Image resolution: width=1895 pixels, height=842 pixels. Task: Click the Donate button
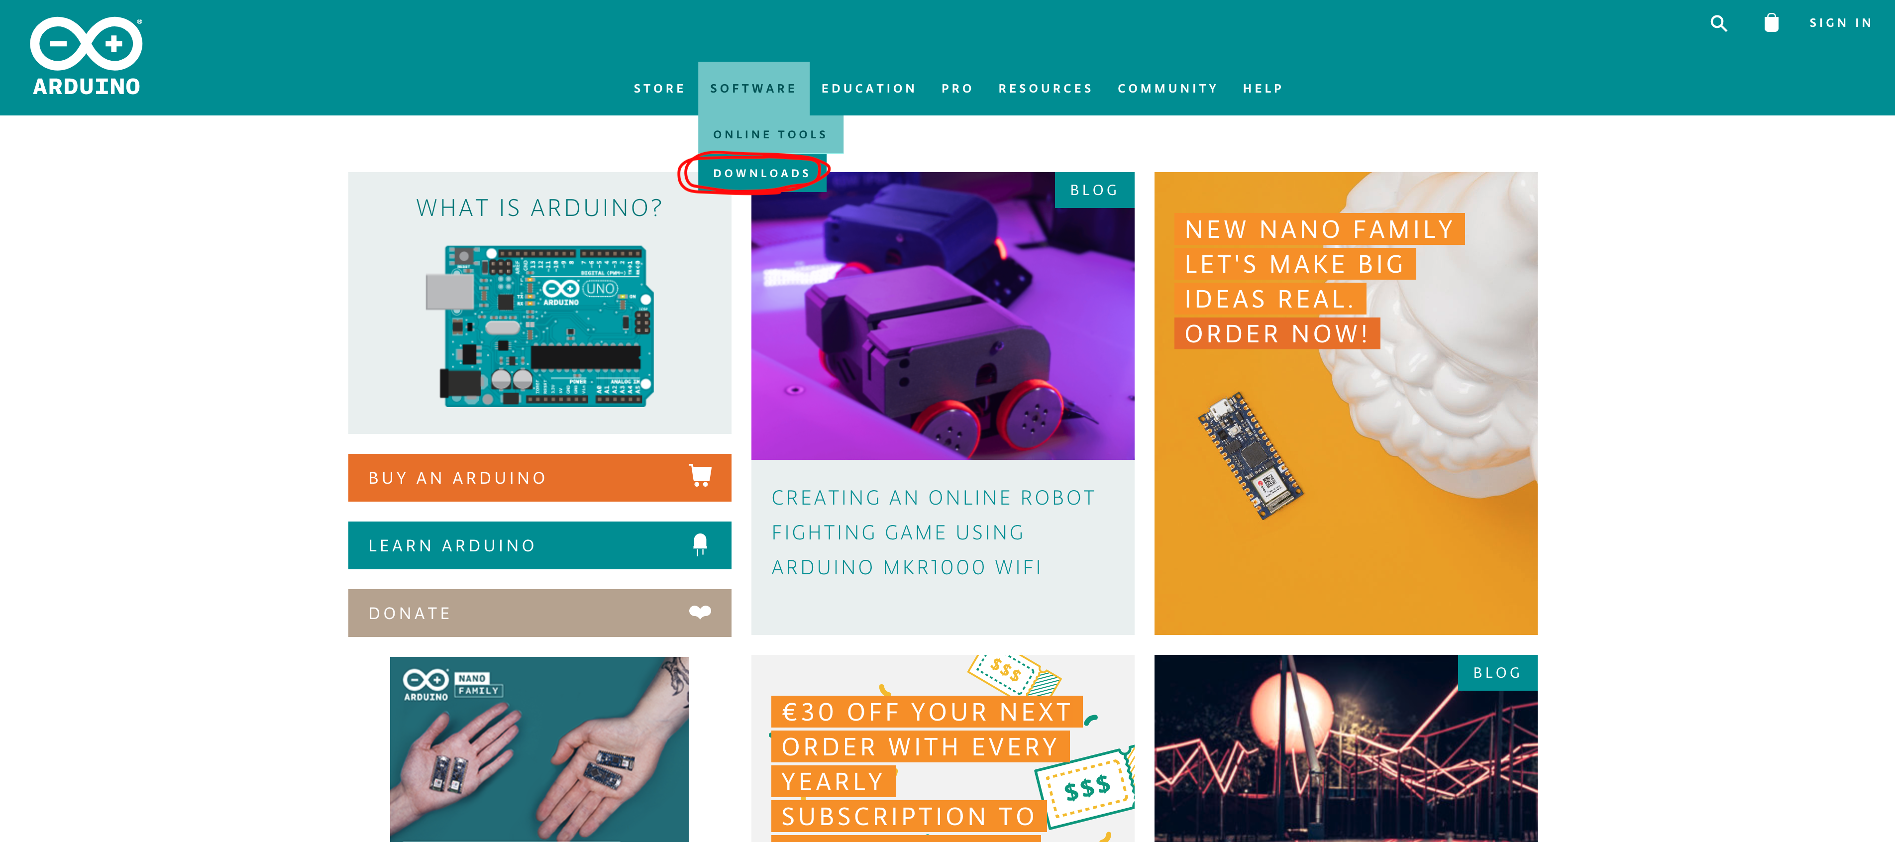539,613
